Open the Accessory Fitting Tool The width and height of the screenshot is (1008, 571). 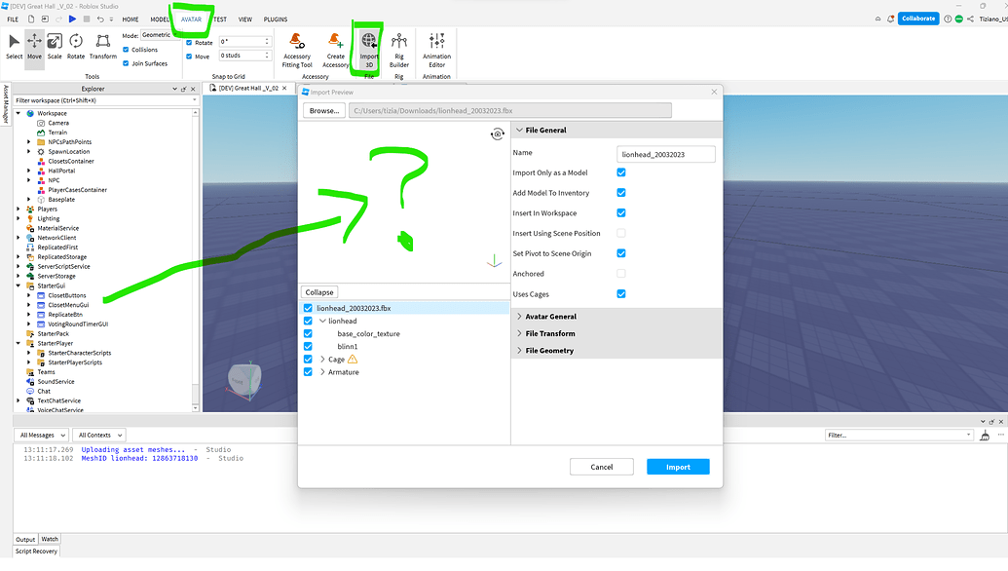[x=297, y=50]
